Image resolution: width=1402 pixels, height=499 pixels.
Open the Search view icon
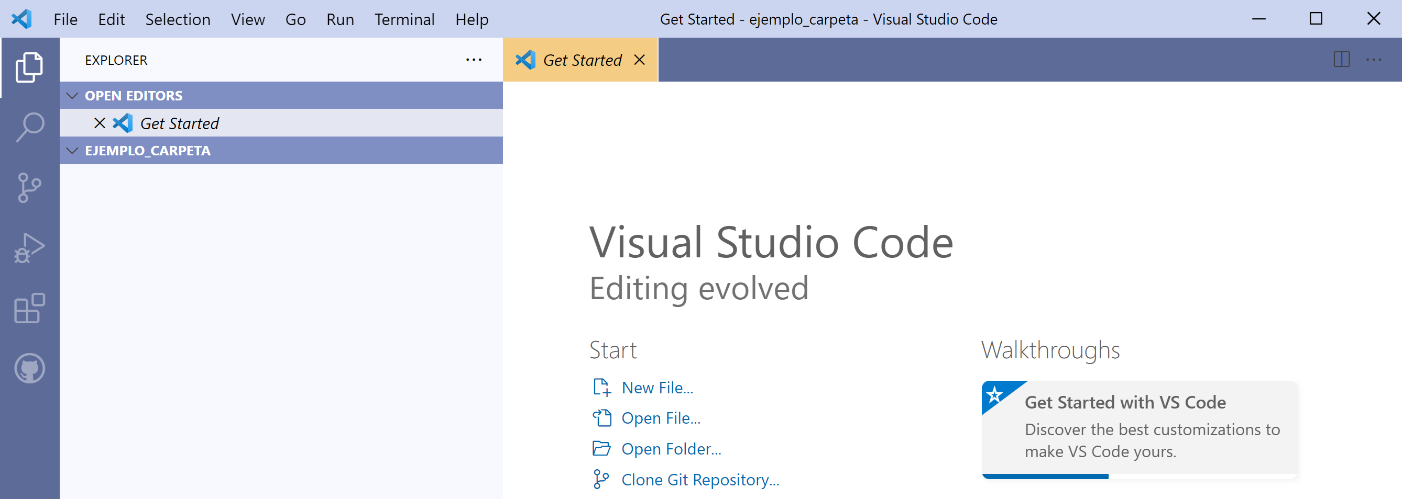tap(29, 127)
